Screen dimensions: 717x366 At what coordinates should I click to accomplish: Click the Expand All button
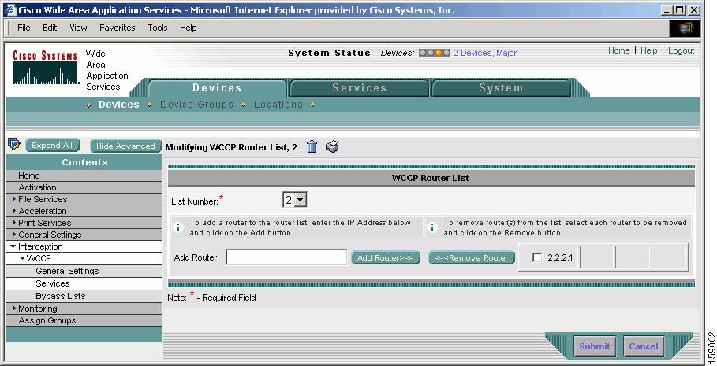tap(52, 146)
